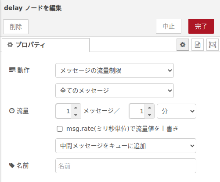Open the 全てのメッセージ dropdown
Screen dimensions: 220x182
tap(115, 91)
